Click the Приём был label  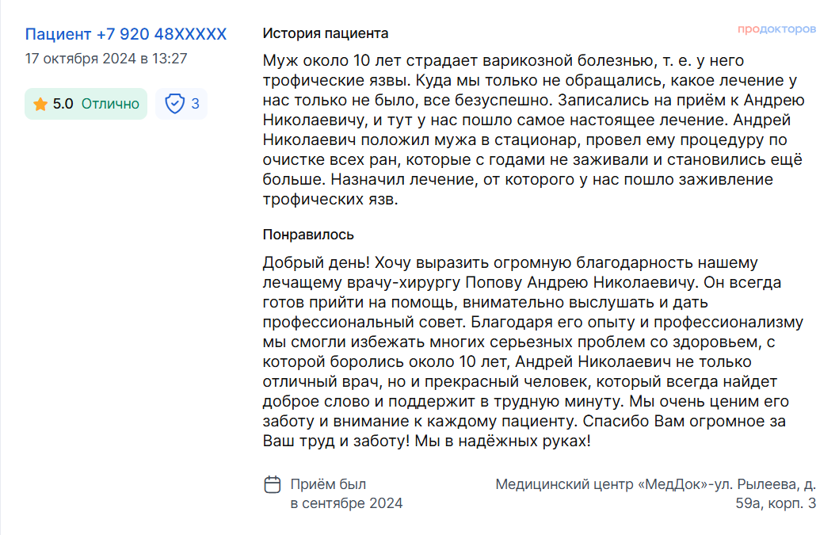pos(328,484)
